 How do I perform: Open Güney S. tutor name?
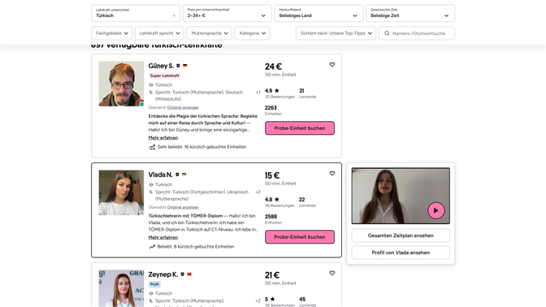click(161, 66)
